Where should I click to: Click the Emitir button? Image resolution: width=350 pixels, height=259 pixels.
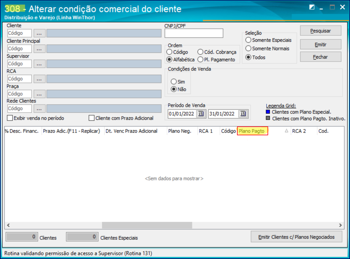[320, 45]
